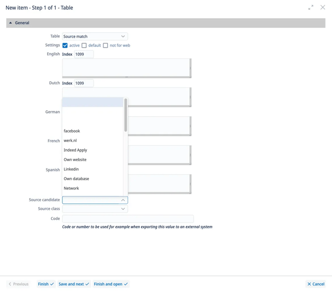Viewport: 332px width, 294px height.
Task: Choose werk.nl in the dropdown list
Action: coord(70,141)
